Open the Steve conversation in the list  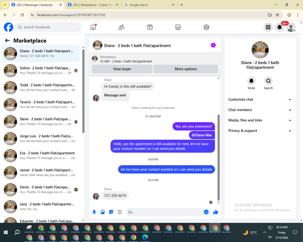coord(41,122)
